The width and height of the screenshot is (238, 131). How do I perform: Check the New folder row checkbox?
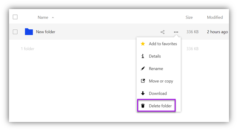click(x=15, y=32)
